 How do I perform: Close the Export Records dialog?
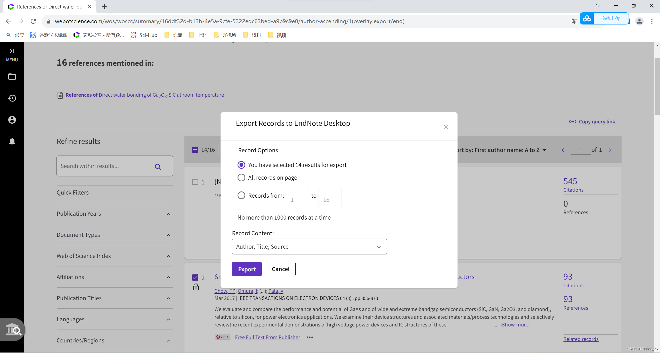446,127
